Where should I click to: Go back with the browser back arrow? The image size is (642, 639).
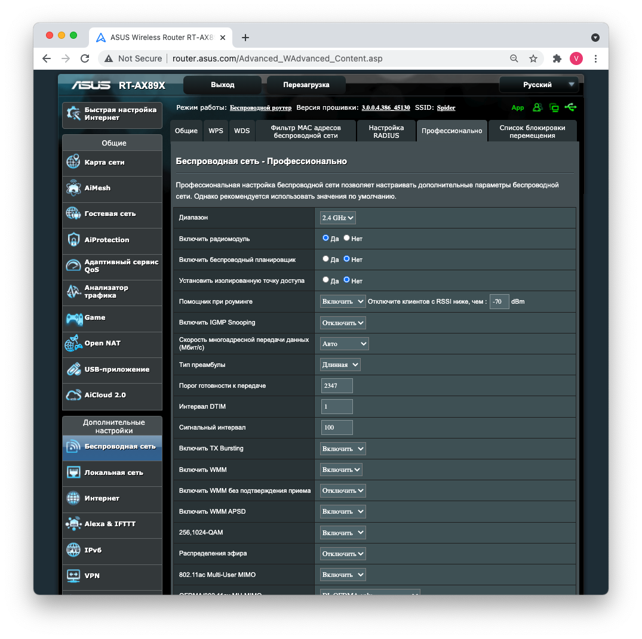[47, 58]
